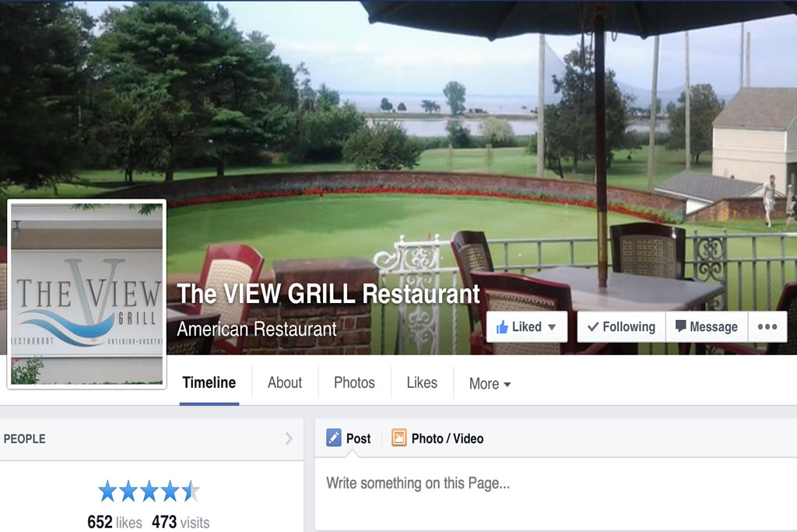Go to the Timeline tab
797x532 pixels.
click(209, 382)
